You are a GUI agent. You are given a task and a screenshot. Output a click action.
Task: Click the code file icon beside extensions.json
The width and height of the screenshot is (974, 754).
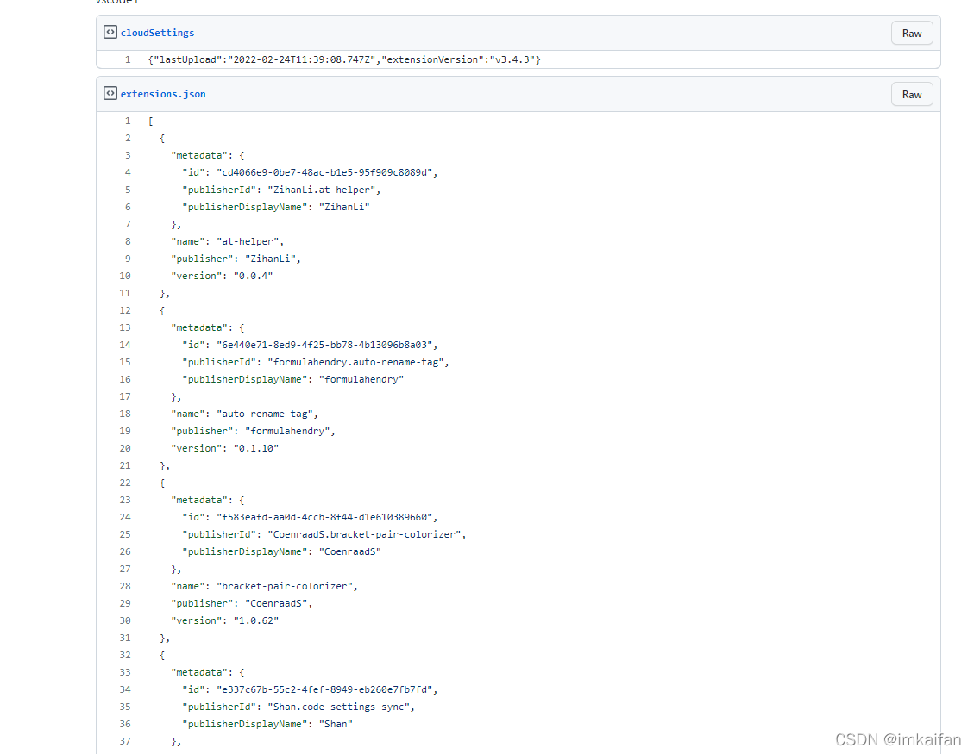pyautogui.click(x=110, y=93)
